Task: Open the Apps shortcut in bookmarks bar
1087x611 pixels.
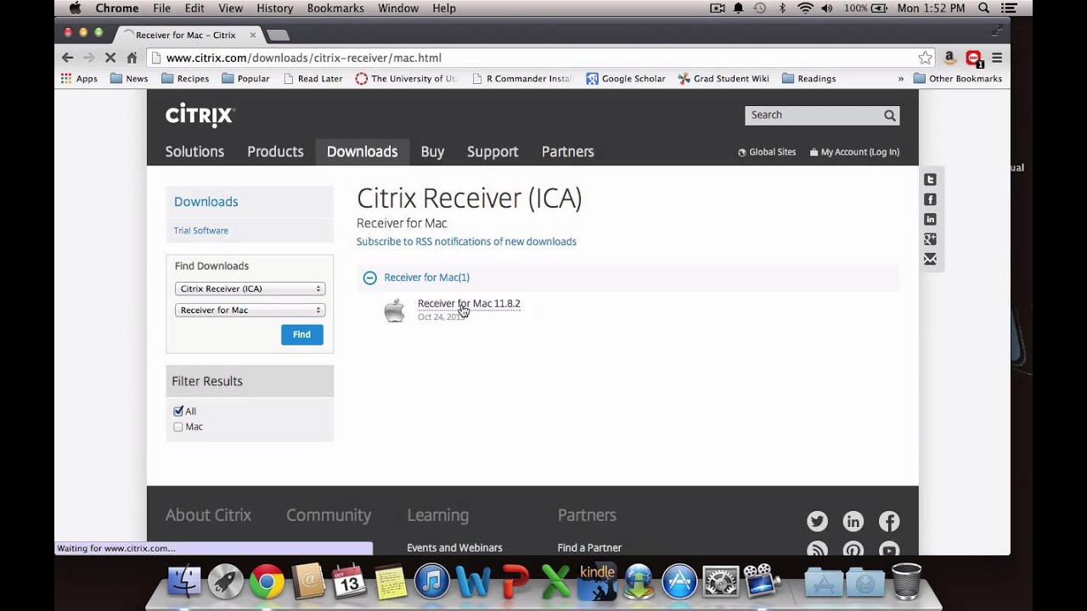Action: click(79, 79)
